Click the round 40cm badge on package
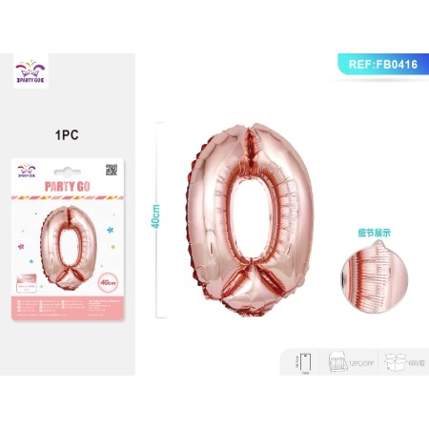This screenshot has height=429, width=429. click(x=108, y=282)
